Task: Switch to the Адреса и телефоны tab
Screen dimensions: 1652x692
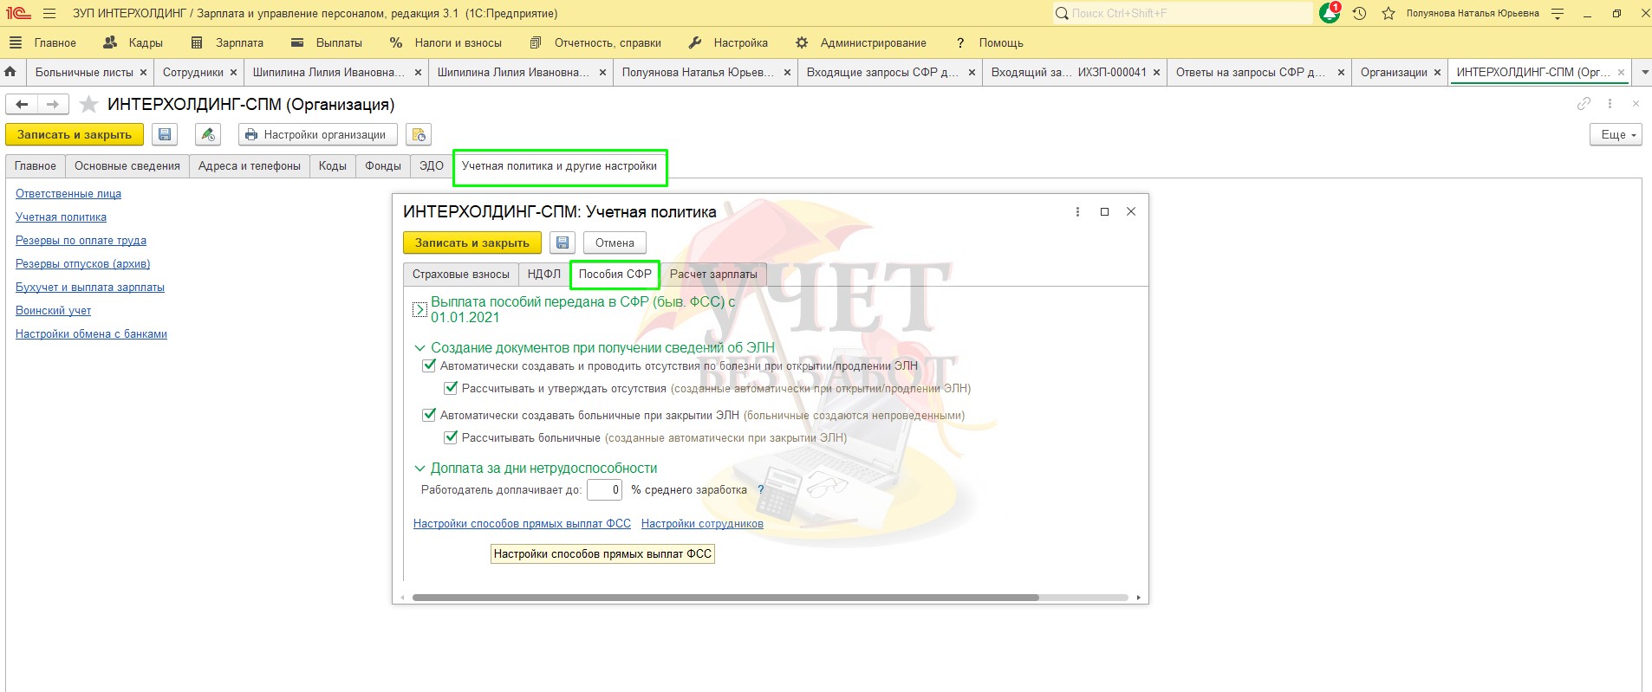Action: (250, 166)
